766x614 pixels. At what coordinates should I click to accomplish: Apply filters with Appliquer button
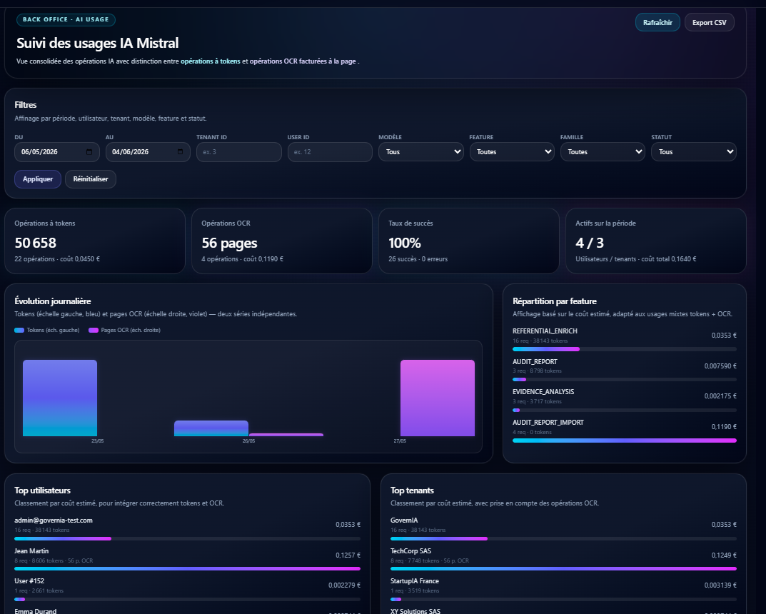[x=38, y=179]
